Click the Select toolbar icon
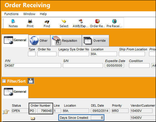Viewport: 156px width, 122px height. [64, 21]
